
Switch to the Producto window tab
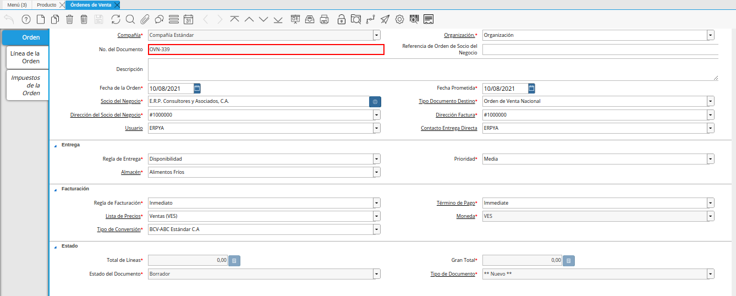[x=46, y=4]
